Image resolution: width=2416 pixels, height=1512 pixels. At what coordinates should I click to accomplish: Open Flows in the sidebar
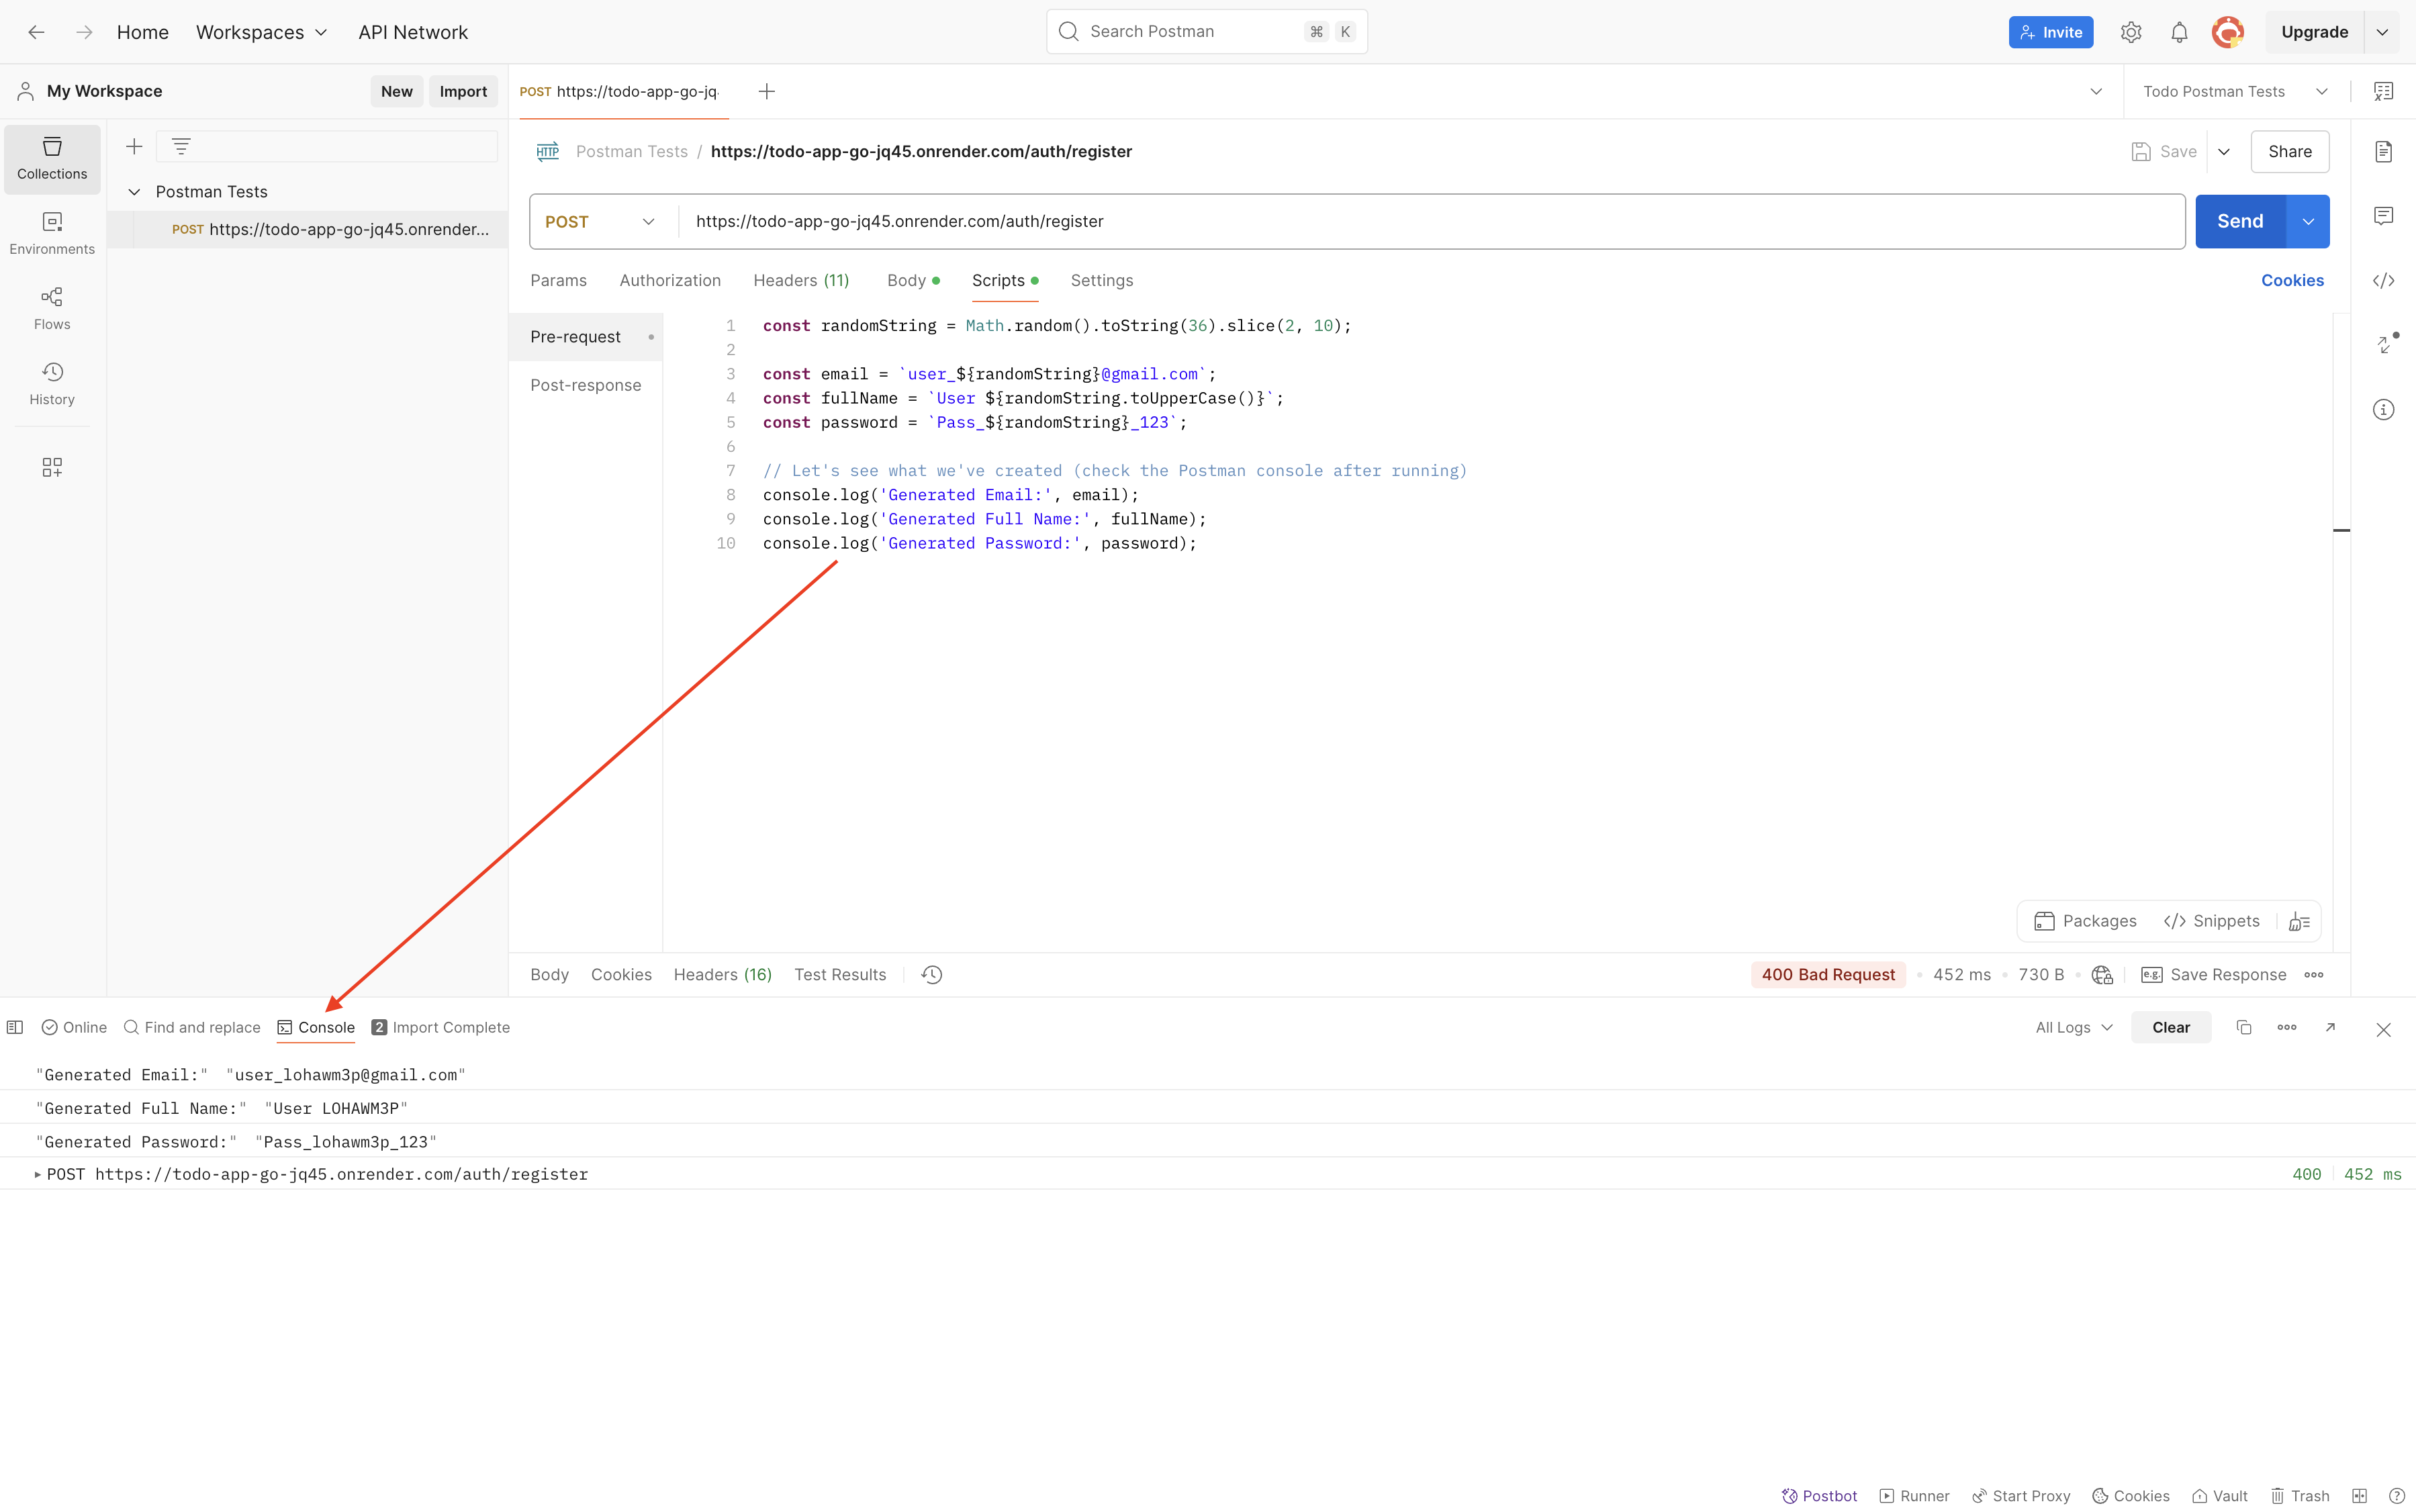[x=52, y=309]
